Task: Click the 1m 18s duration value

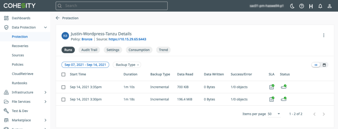Action: [x=129, y=99]
